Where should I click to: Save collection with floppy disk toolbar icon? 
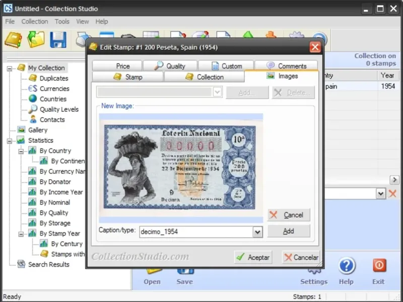(58, 40)
